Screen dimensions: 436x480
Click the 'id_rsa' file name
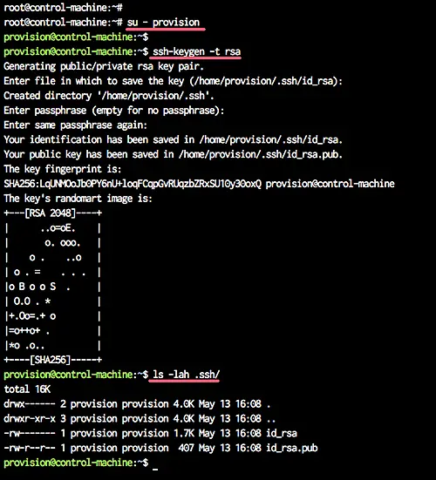pos(282,434)
